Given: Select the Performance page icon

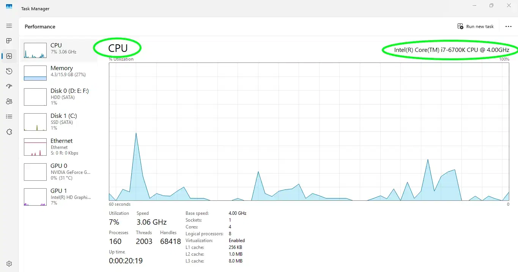Looking at the screenshot, I should (x=9, y=56).
